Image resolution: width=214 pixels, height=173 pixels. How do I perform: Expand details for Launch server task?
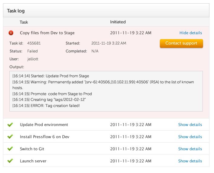tap(190, 161)
